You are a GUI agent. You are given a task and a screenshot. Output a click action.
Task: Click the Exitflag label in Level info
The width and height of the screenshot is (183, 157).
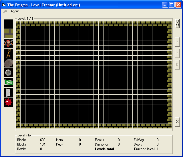pyautogui.click(x=139, y=140)
